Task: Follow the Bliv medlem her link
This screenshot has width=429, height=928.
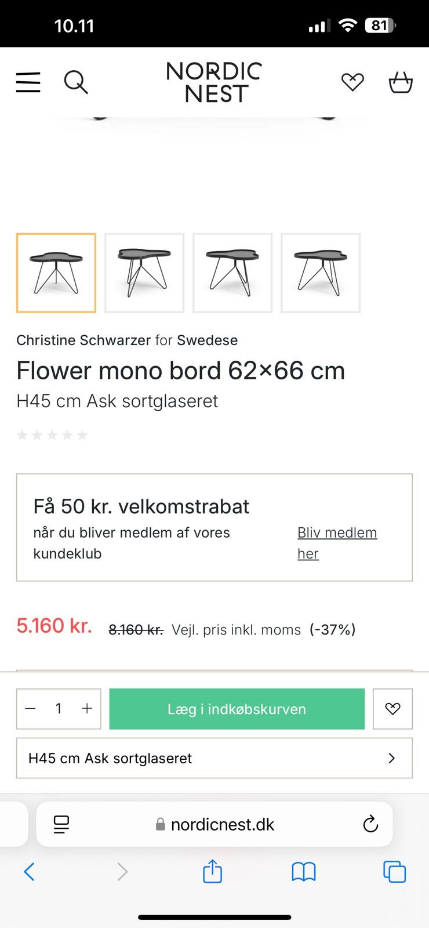Action: pyautogui.click(x=336, y=533)
